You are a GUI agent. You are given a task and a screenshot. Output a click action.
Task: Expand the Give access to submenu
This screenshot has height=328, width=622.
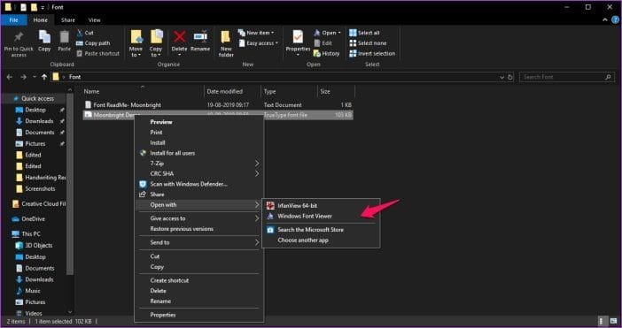199,218
